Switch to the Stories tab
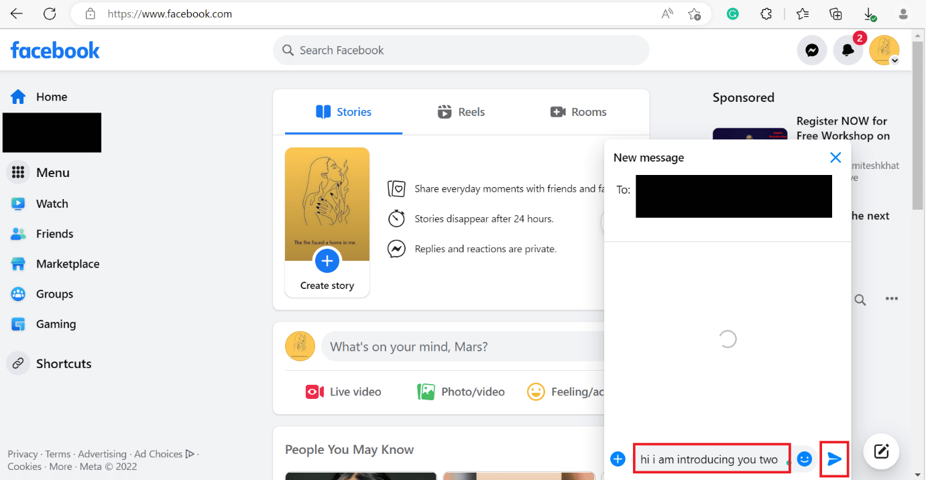926x480 pixels. (x=343, y=112)
